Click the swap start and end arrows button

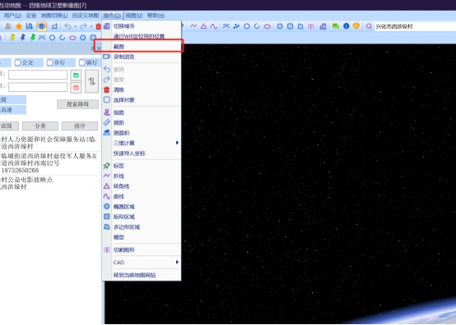[91, 81]
